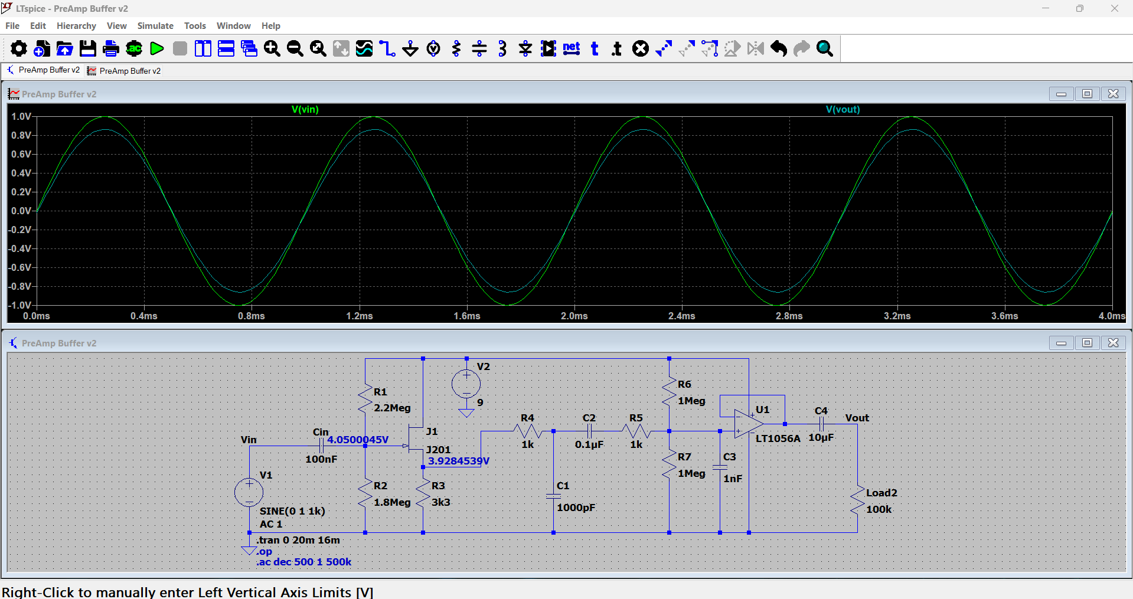Tile windows horizontally

pyautogui.click(x=226, y=48)
